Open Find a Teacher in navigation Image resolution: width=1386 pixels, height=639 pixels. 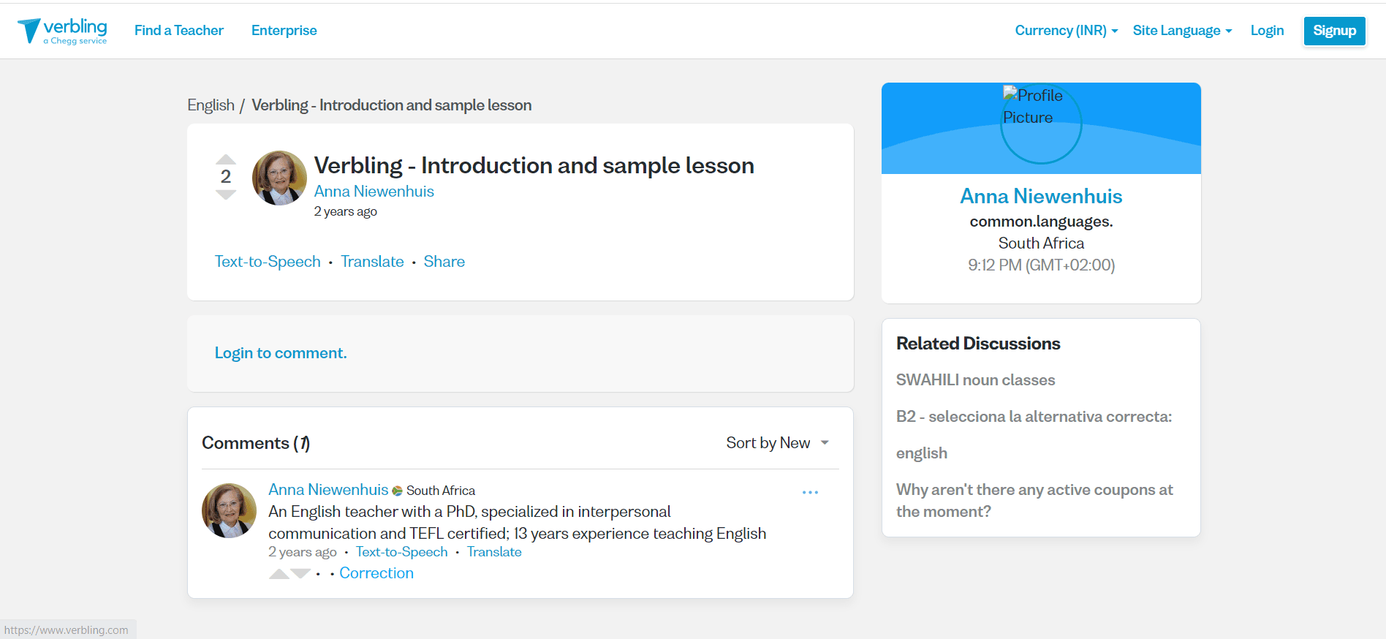click(x=179, y=31)
